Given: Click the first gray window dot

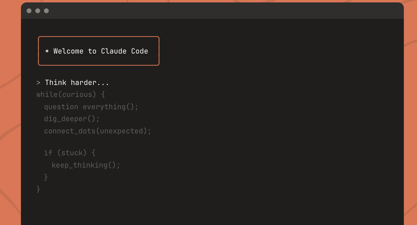Looking at the screenshot, I should (x=29, y=11).
